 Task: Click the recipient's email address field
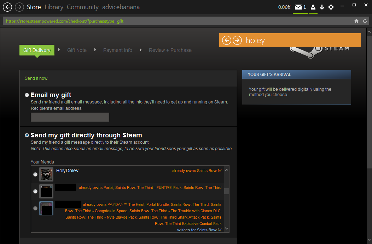(70, 117)
